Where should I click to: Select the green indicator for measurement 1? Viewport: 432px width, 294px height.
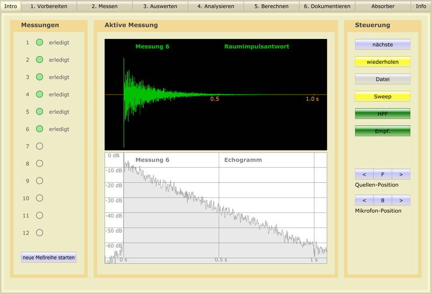coord(39,42)
